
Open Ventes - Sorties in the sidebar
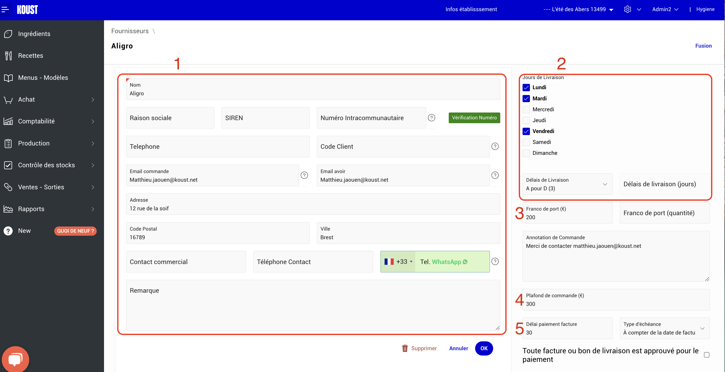(x=41, y=187)
